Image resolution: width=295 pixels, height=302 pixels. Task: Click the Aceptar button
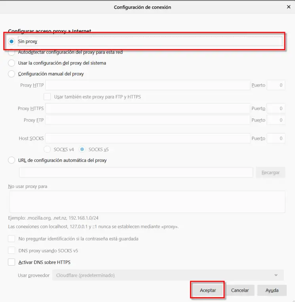tap(208, 290)
